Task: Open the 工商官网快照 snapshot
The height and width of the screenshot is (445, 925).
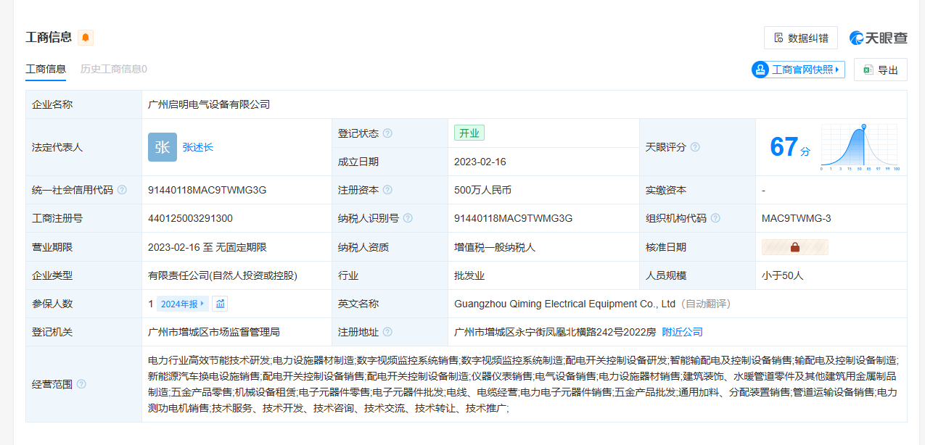Action: click(x=798, y=70)
